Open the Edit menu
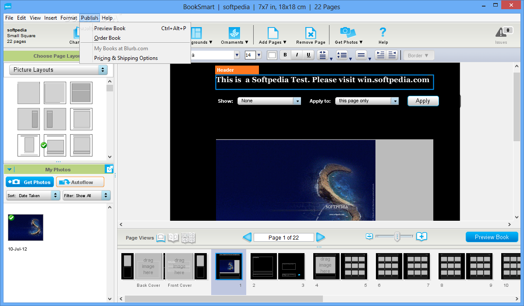This screenshot has height=306, width=524. 21,18
